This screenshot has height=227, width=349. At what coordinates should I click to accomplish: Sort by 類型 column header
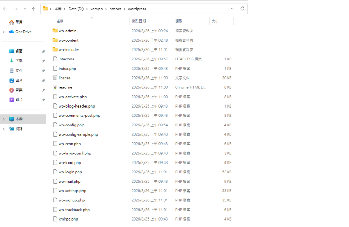(x=179, y=21)
